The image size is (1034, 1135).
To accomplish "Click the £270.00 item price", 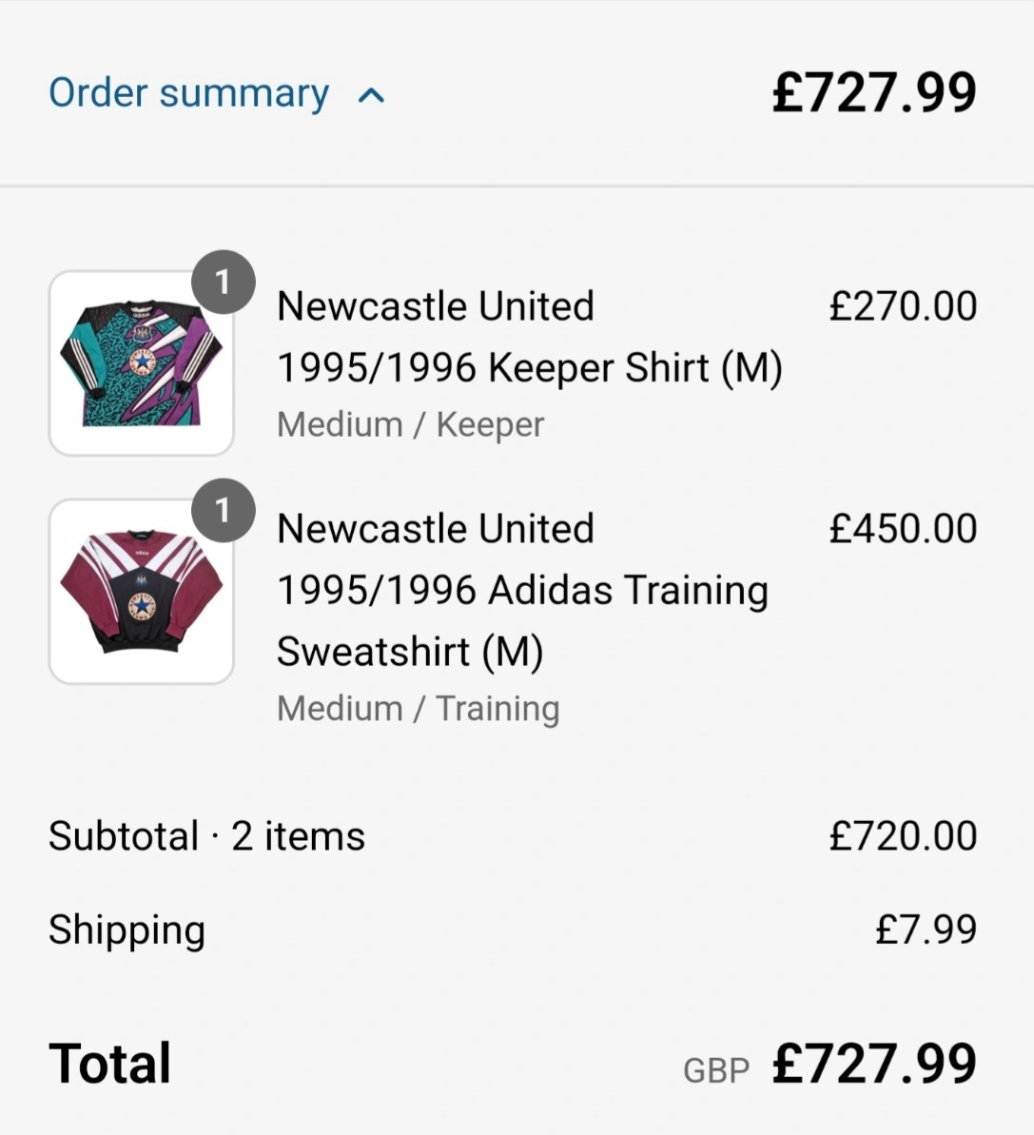I will pos(903,305).
